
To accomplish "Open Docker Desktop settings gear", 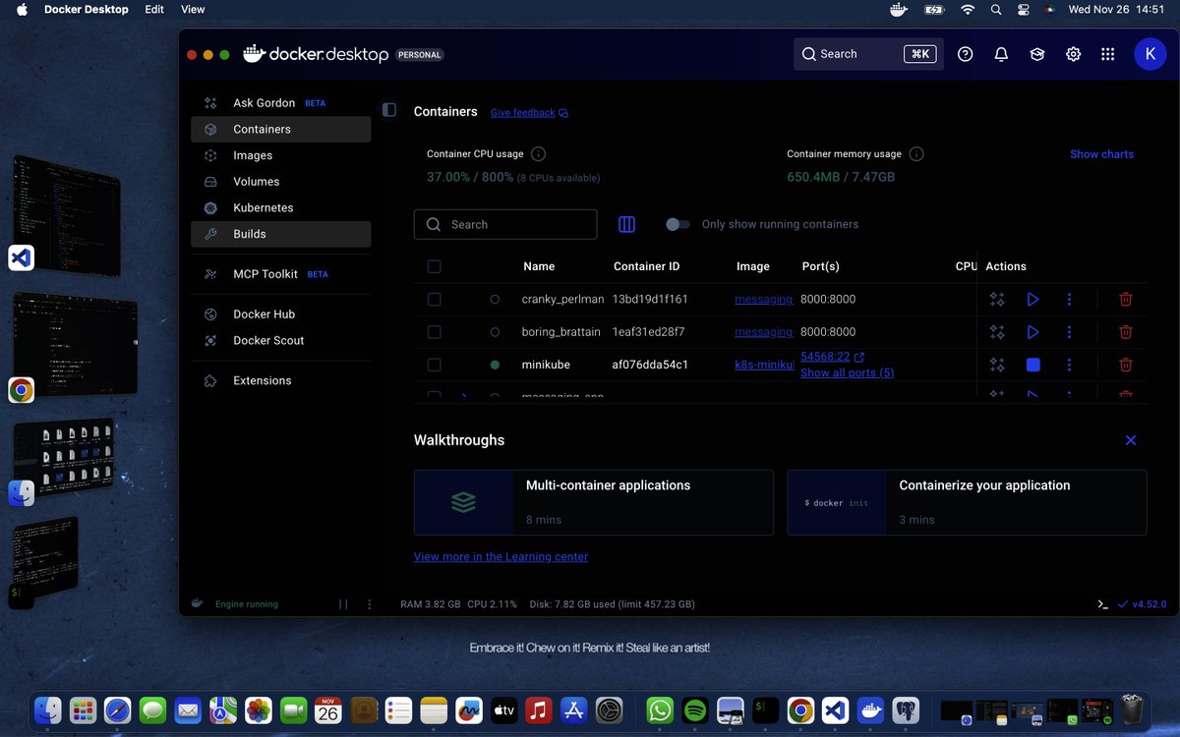I will 1073,54.
